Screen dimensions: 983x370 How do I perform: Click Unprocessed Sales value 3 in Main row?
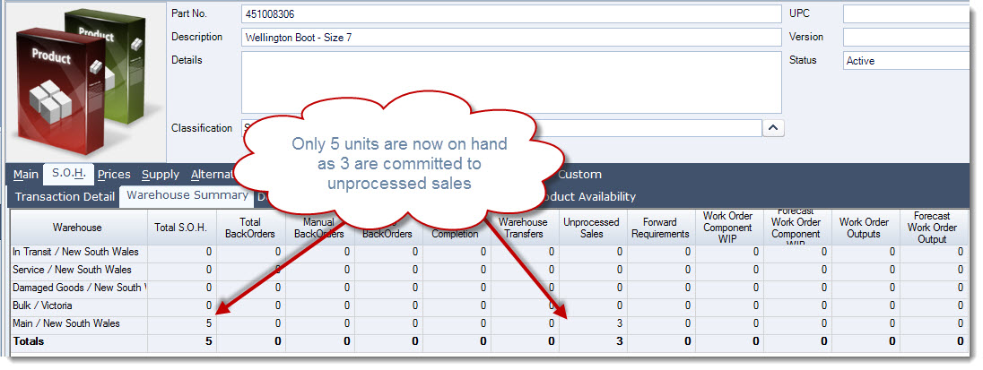(x=620, y=324)
